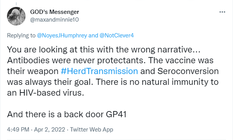Click the thread connector line above avatar
This screenshot has height=140, width=233.
(16, 4)
